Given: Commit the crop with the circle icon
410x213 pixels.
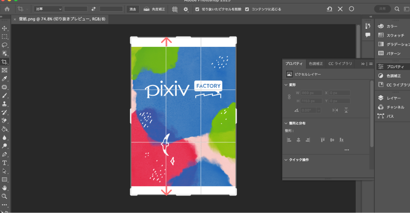Looking at the screenshot, I should (x=351, y=9).
